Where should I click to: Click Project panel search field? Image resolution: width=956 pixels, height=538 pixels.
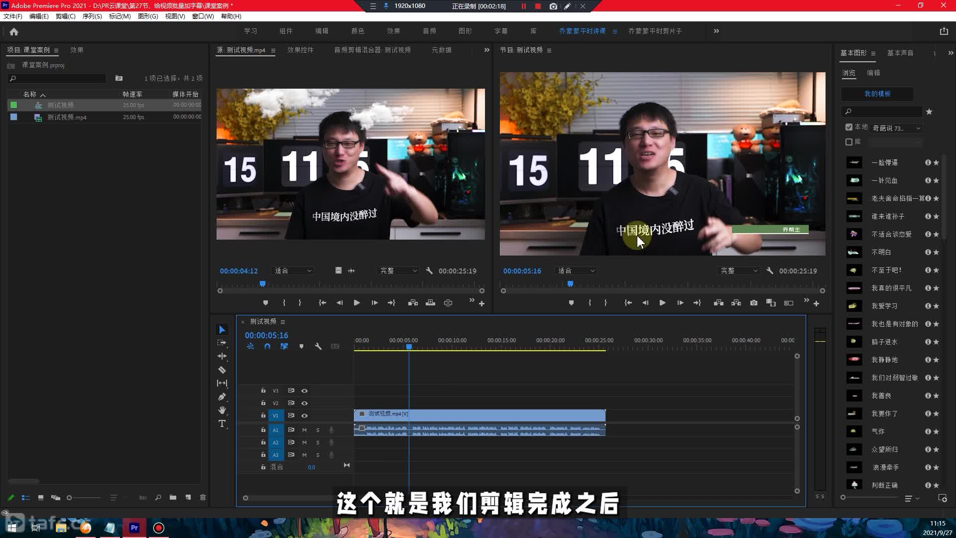click(57, 78)
